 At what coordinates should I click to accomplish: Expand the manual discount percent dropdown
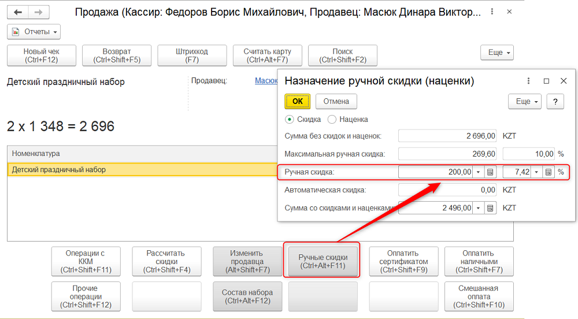(x=536, y=172)
